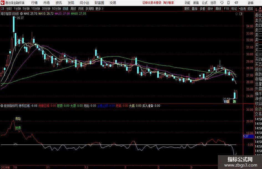This screenshot has width=262, height=169.
Task: Click the 短顶 label on indicator chart
Action: (x=18, y=128)
